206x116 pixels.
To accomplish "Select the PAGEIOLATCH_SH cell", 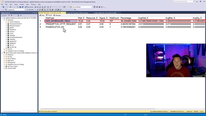I will [x=55, y=27].
